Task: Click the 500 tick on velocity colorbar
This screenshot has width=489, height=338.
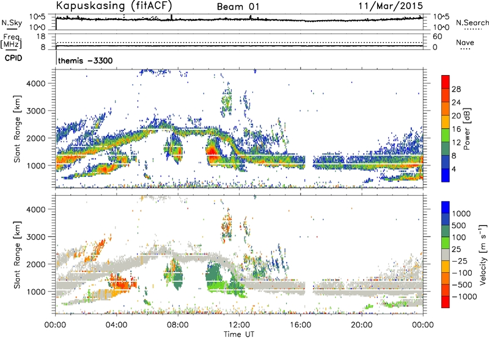Action: 459,225
